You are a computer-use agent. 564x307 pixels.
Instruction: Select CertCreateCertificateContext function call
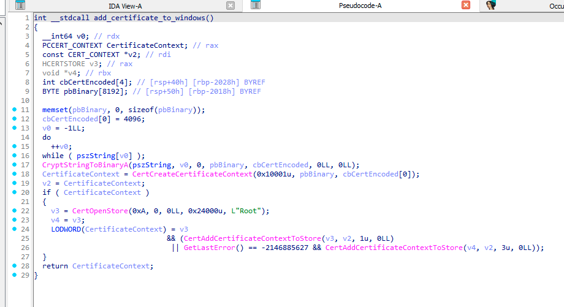192,175
